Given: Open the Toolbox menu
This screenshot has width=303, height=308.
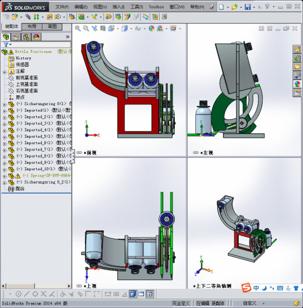Looking at the screenshot, I should click(x=156, y=7).
